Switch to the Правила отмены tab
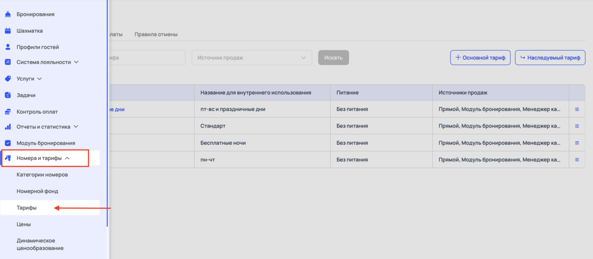This screenshot has height=259, width=593. [x=156, y=34]
